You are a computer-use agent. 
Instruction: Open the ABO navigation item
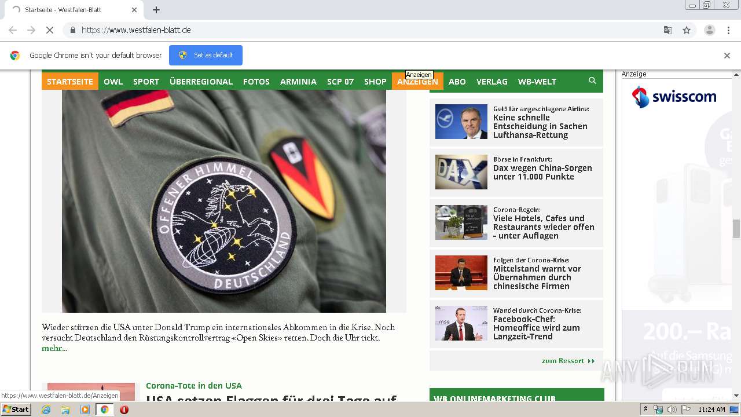[457, 82]
